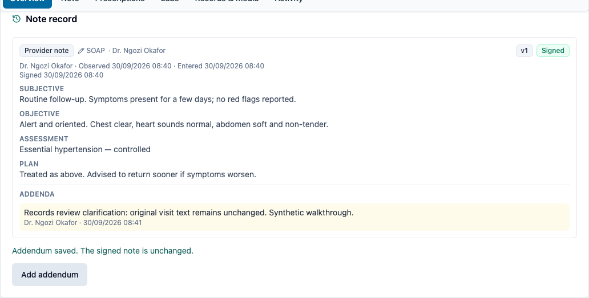Click the Note record heading
Image resolution: width=589 pixels, height=298 pixels.
pos(51,19)
